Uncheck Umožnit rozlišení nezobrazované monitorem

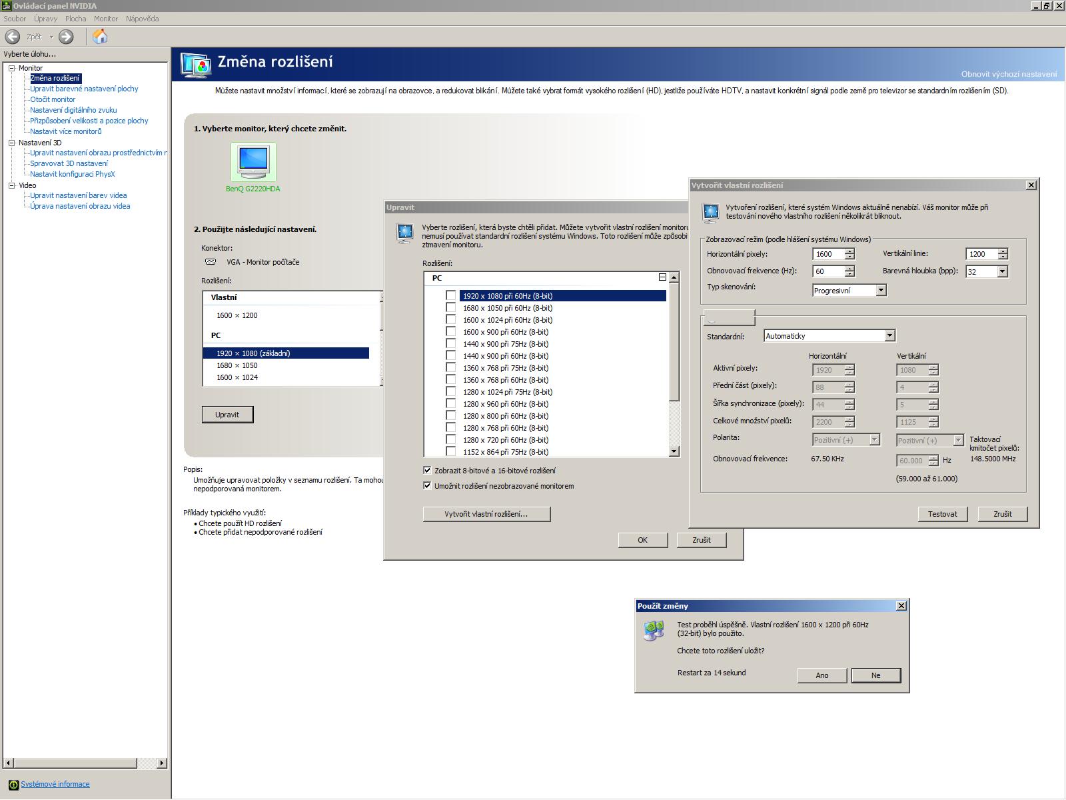[x=427, y=486]
